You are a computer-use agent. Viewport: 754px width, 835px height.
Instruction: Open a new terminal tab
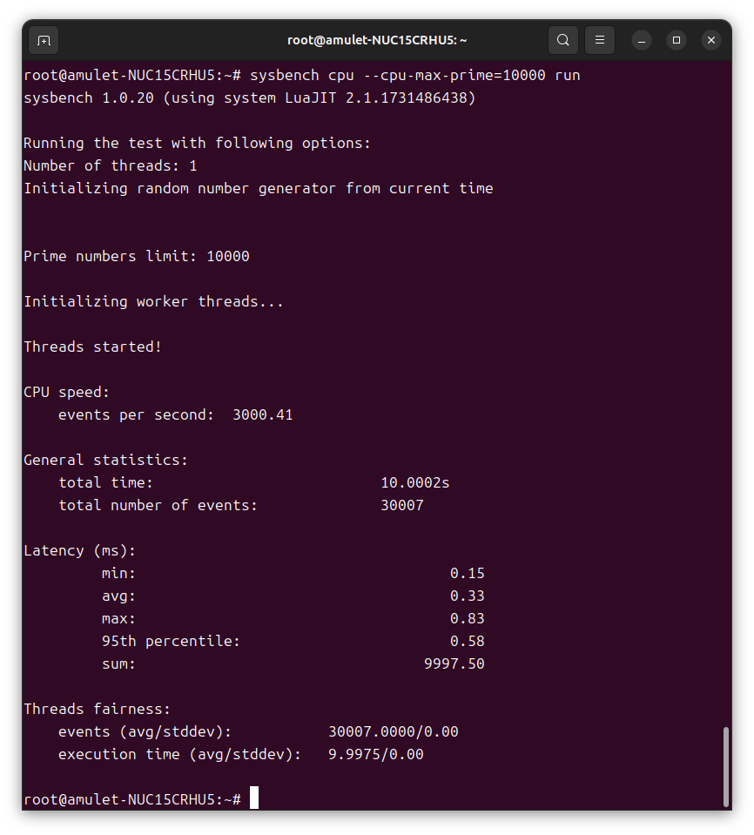[x=44, y=40]
